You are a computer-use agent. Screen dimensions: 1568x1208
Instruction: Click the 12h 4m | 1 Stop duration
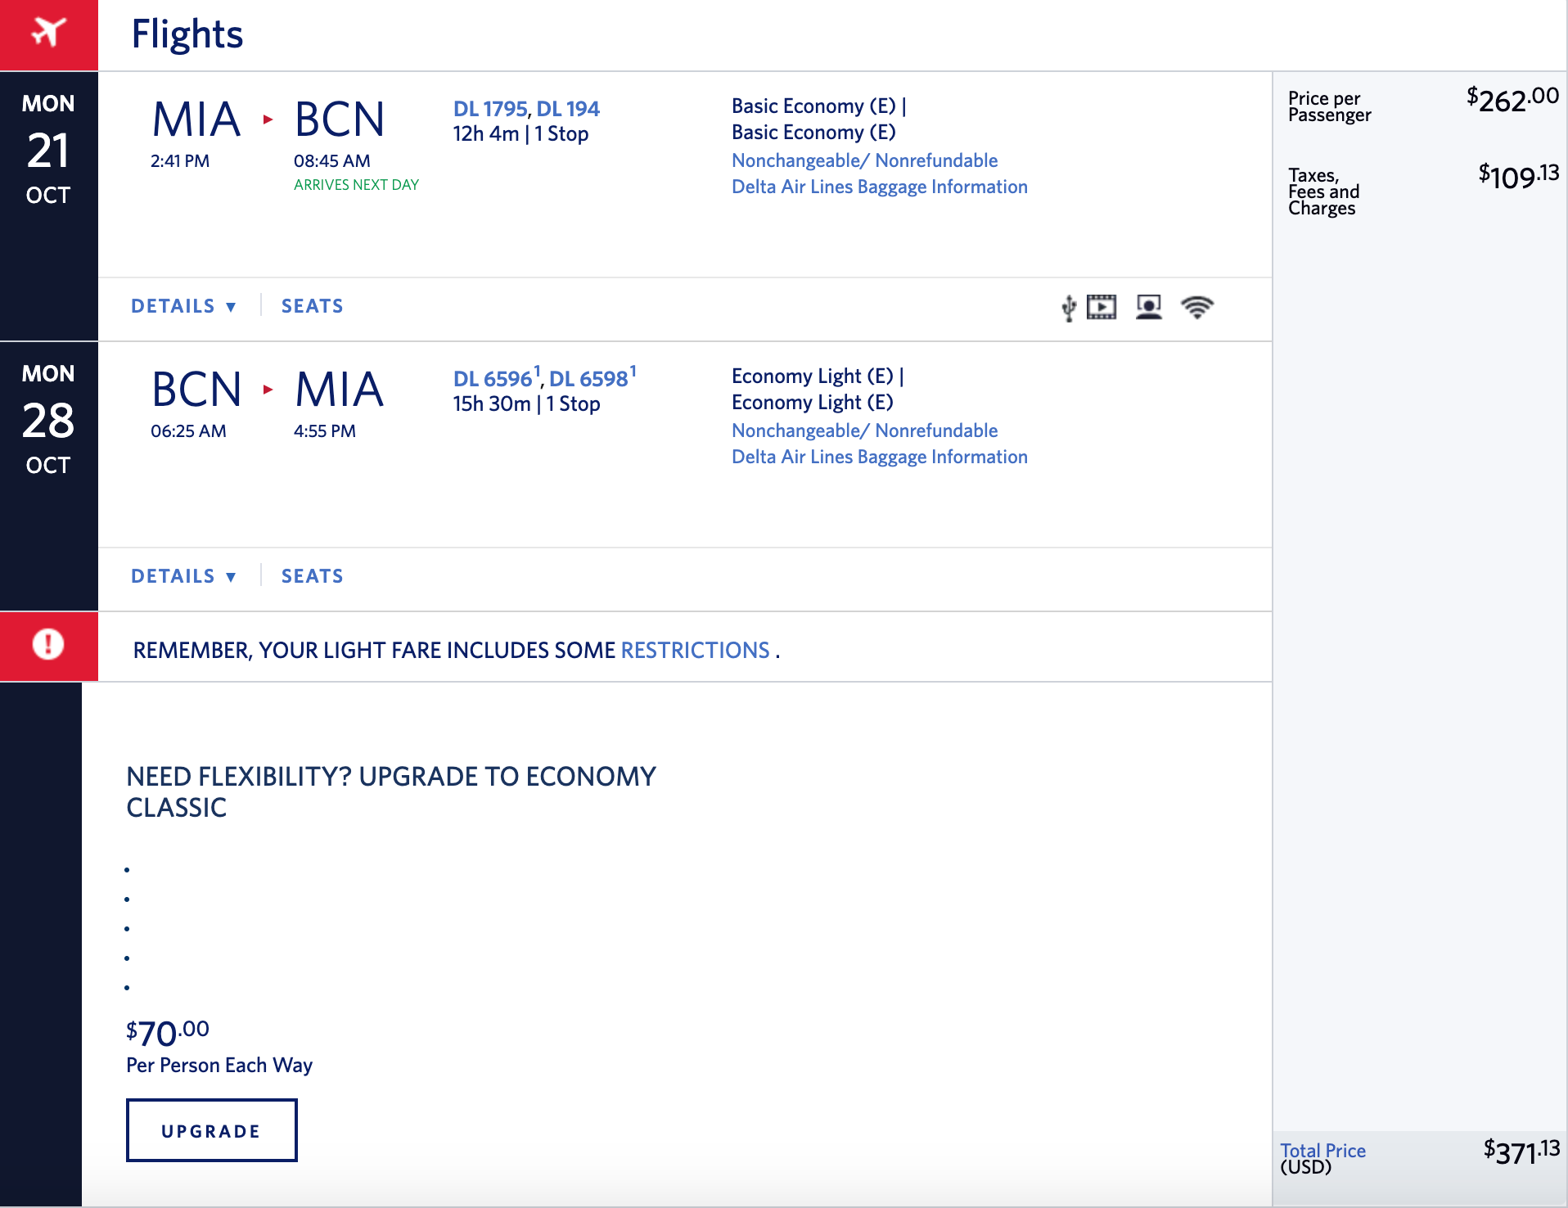[x=520, y=134]
